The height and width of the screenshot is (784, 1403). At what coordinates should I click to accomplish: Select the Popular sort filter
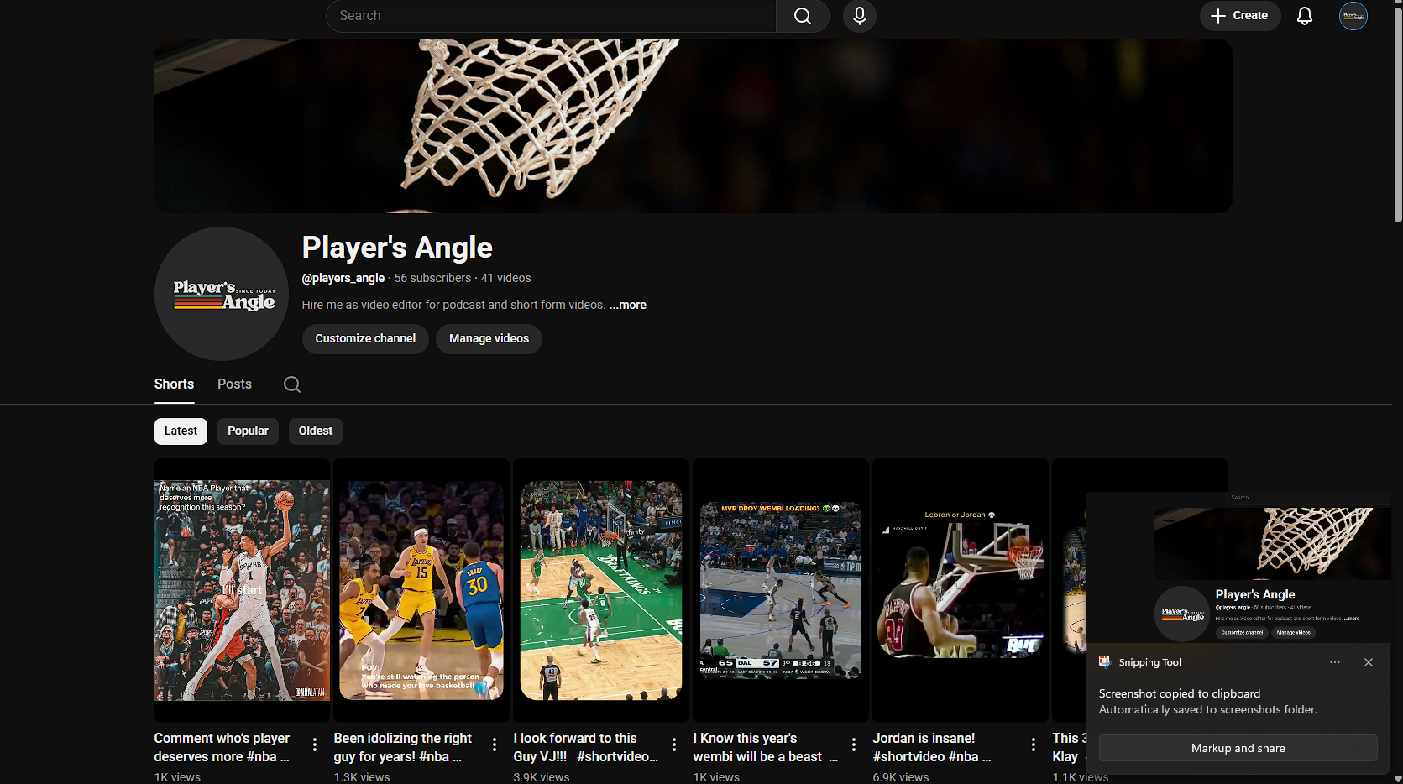248,431
